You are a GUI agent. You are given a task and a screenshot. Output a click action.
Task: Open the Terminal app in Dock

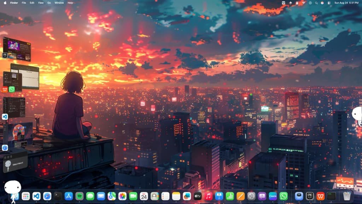click(x=58, y=196)
